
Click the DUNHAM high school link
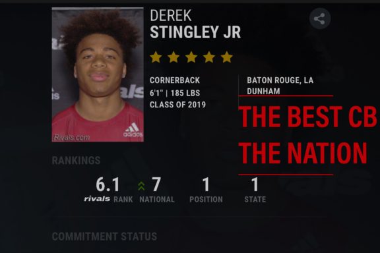(x=263, y=91)
